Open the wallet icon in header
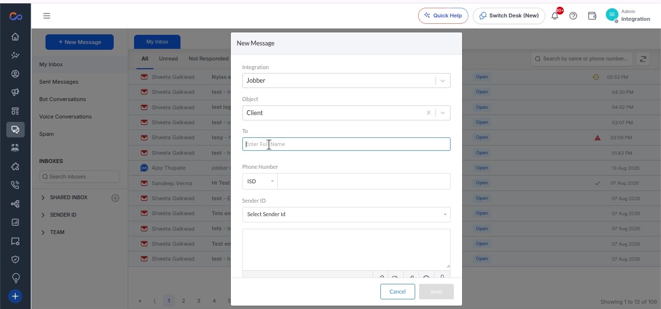This screenshot has width=661, height=309. [x=592, y=16]
